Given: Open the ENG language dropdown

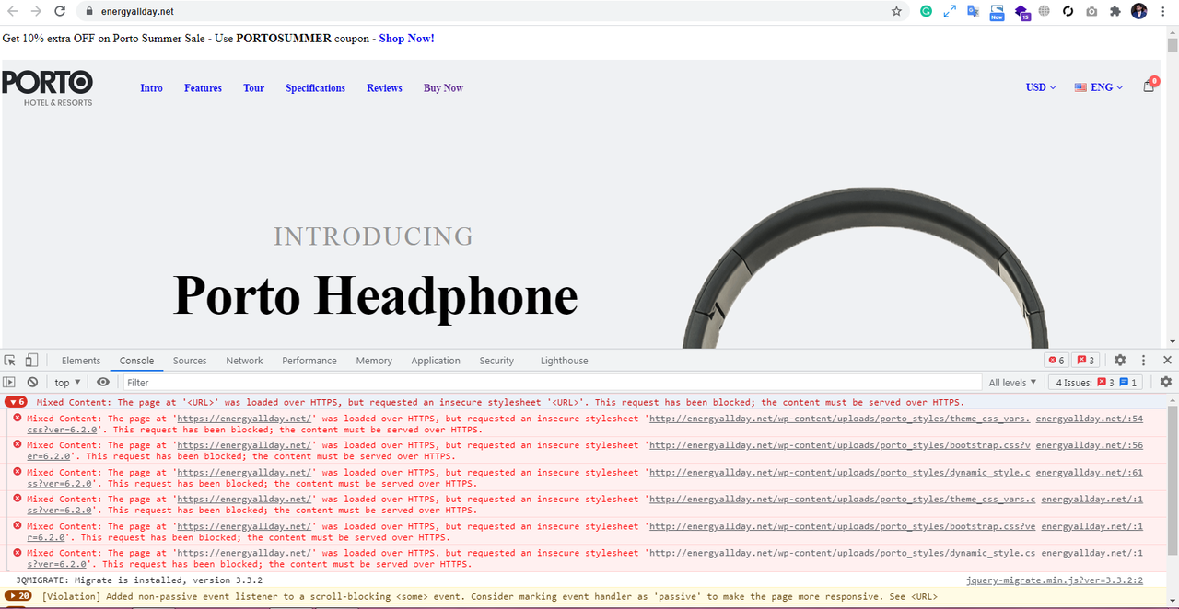Looking at the screenshot, I should click(x=1099, y=87).
